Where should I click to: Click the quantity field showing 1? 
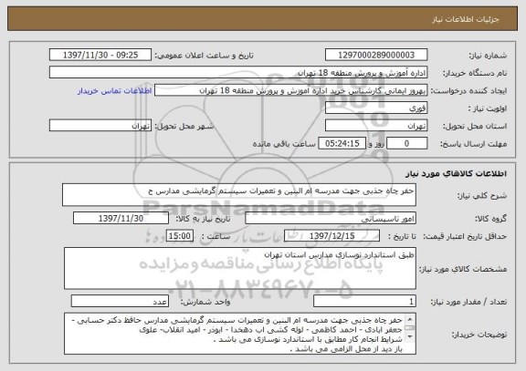click(x=364, y=302)
